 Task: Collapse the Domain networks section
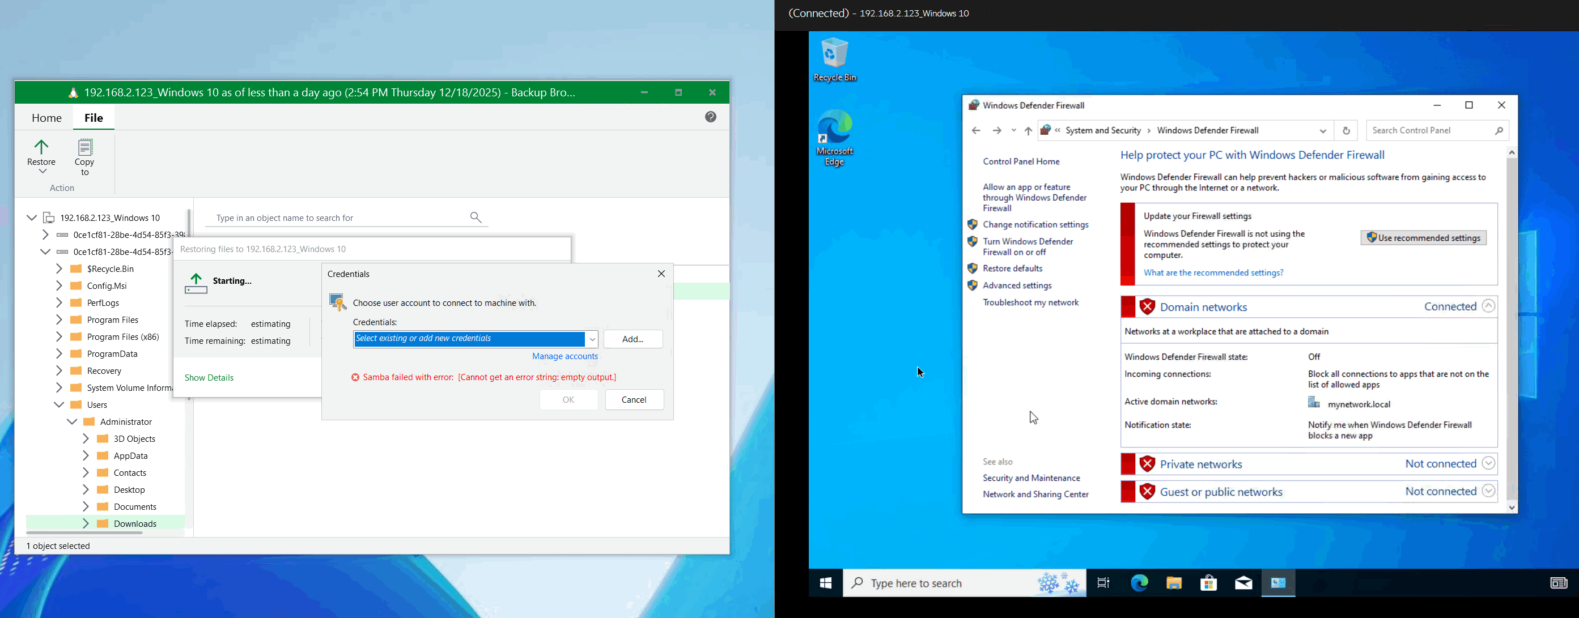(x=1488, y=306)
